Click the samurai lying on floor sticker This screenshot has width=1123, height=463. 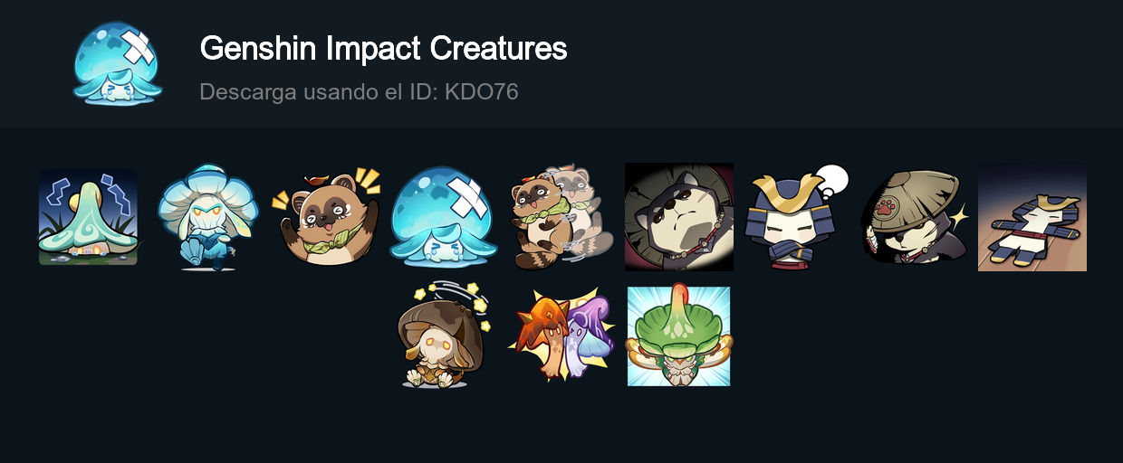[x=1032, y=217]
